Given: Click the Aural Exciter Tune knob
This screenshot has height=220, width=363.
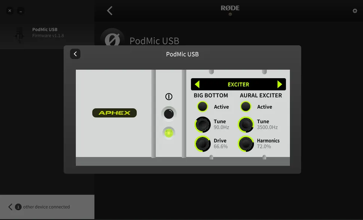Looking at the screenshot, I should coord(246,125).
